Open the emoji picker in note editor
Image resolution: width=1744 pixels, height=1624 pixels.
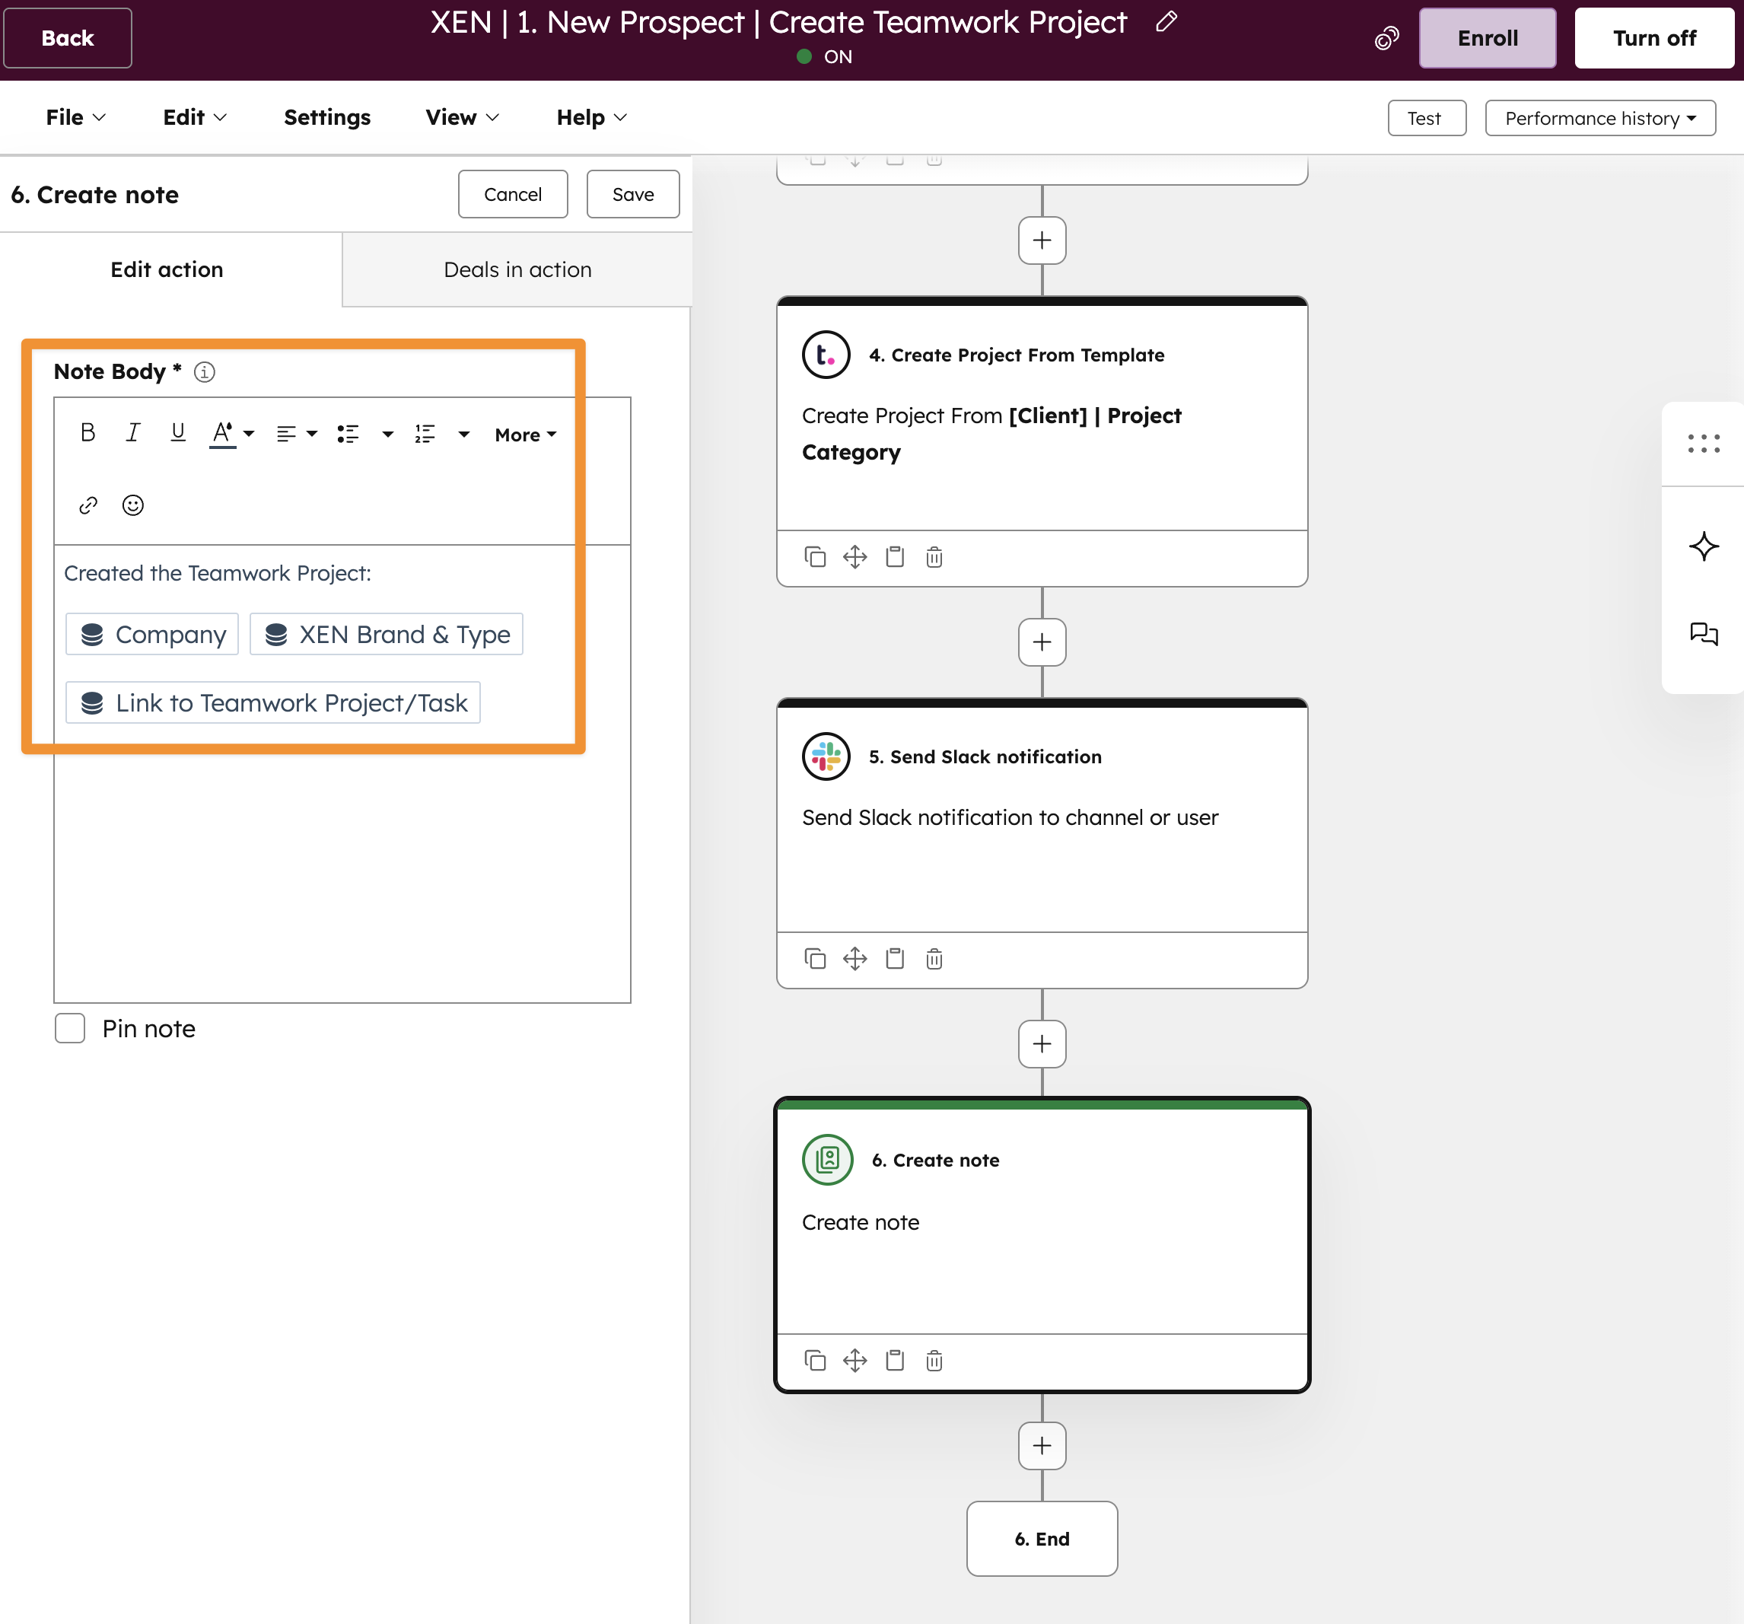coord(132,505)
